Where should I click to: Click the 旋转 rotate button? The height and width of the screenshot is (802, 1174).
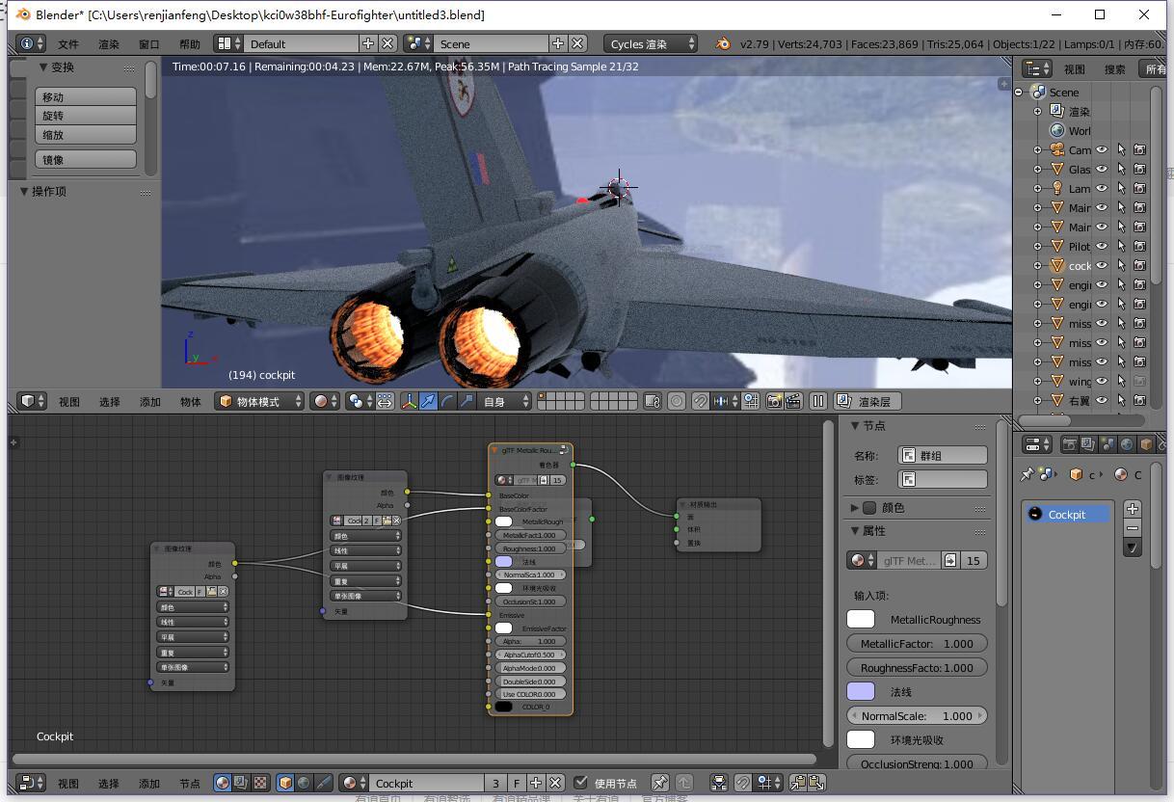(x=86, y=116)
